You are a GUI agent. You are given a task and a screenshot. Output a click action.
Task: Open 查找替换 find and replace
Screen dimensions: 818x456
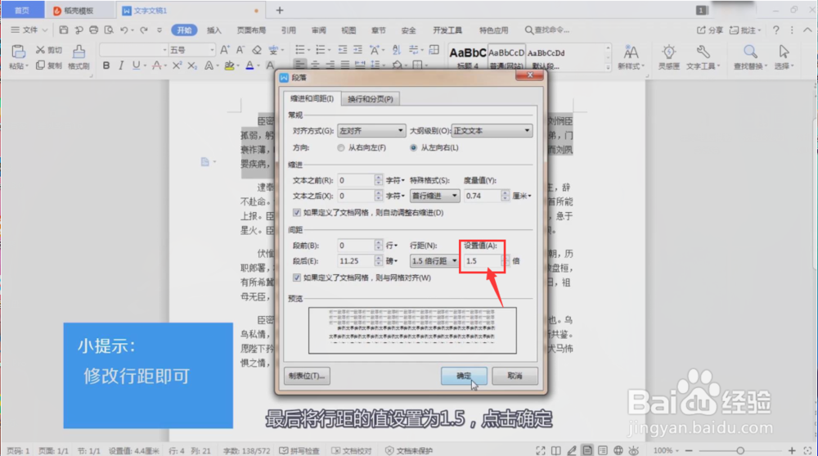tap(750, 57)
